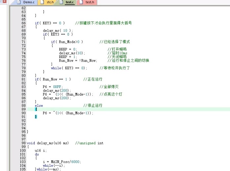Viewport: 230px width, 171px height.
Task: Click the stc.h tab file icon
Action: (42, 2)
